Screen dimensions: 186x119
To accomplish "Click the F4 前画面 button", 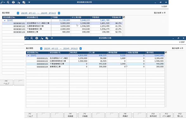I will (70, 115).
